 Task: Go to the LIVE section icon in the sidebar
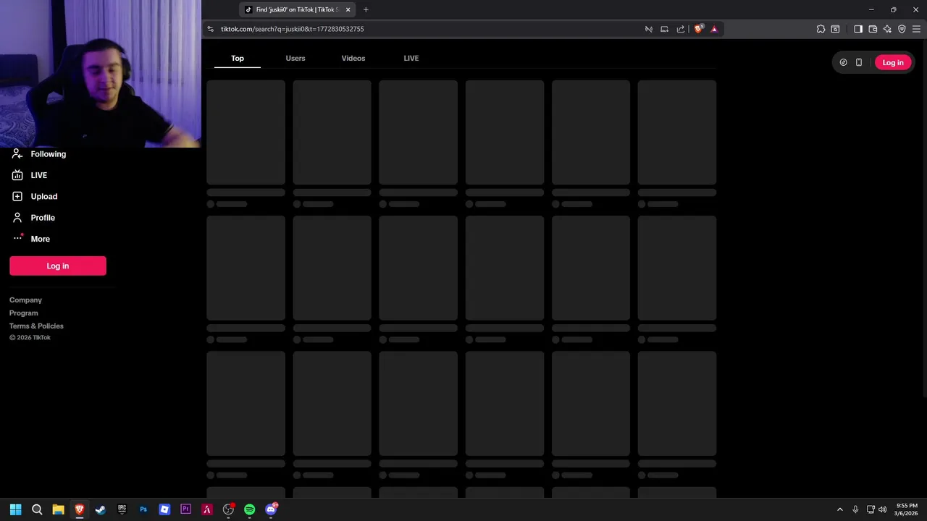(x=17, y=175)
